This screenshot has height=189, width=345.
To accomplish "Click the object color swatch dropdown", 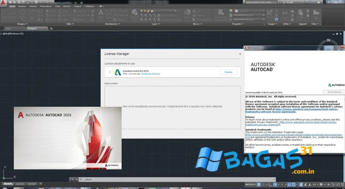I will (x=250, y=11).
